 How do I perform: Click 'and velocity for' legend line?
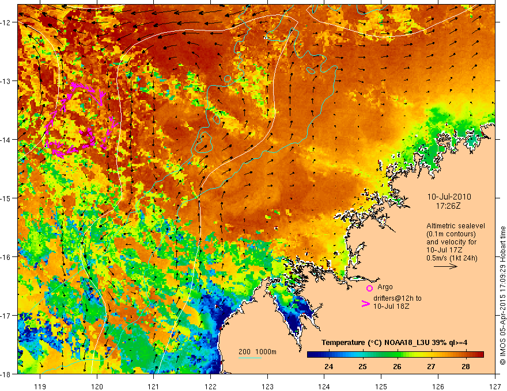coord(451,242)
